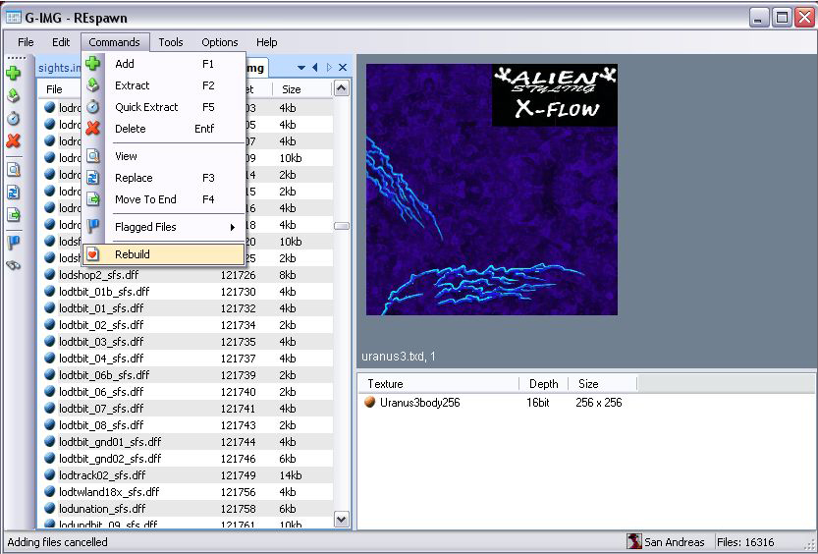Click the sphere icon of lodtrack02_sfs.dff
The width and height of the screenshot is (818, 554).
point(49,474)
